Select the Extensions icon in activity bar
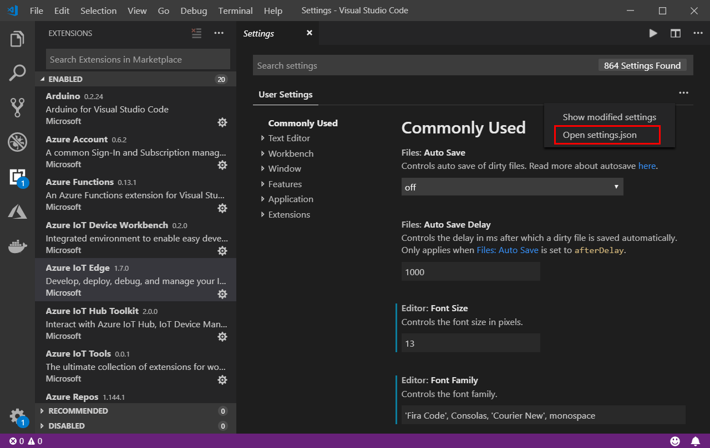The width and height of the screenshot is (710, 448). click(17, 177)
